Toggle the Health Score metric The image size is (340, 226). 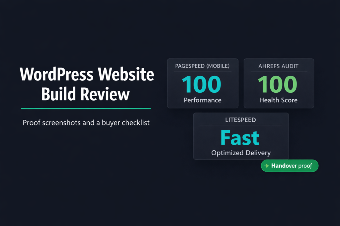(x=278, y=100)
